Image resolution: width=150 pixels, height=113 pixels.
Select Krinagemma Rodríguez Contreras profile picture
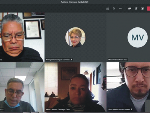[75, 37]
